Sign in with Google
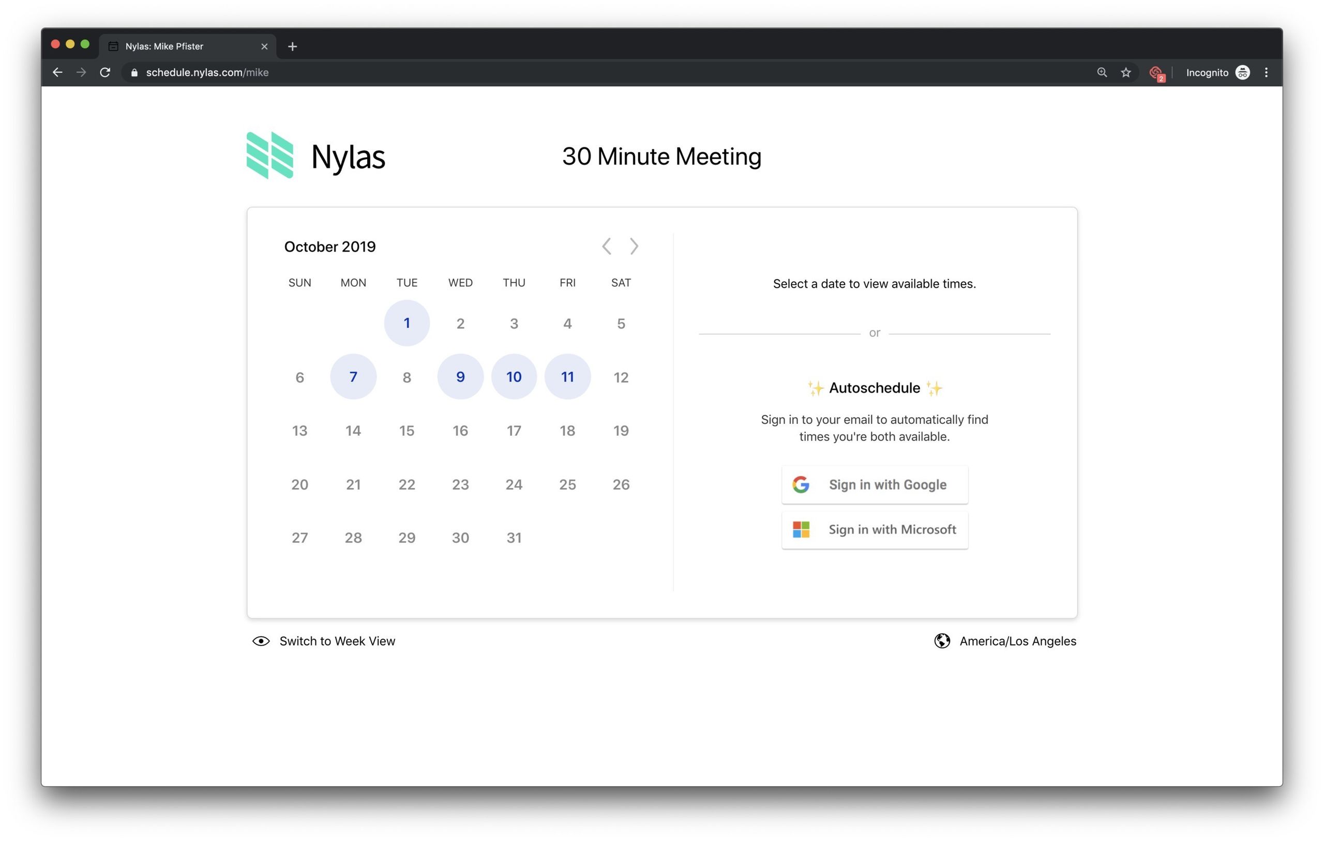1324x841 pixels. click(875, 485)
